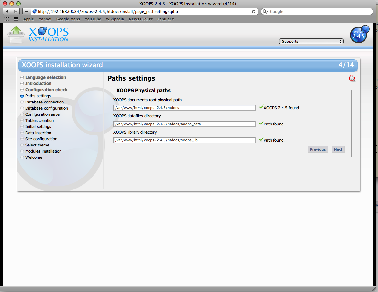Click green checkmark beside XOOPS 2.4.5 found
Image resolution: width=378 pixels, height=292 pixels.
(261, 107)
